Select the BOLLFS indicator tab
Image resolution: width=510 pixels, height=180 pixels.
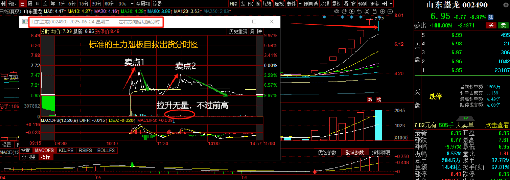click(106, 150)
